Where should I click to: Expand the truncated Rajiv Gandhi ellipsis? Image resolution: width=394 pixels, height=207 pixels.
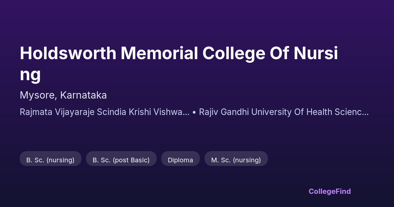click(x=365, y=112)
